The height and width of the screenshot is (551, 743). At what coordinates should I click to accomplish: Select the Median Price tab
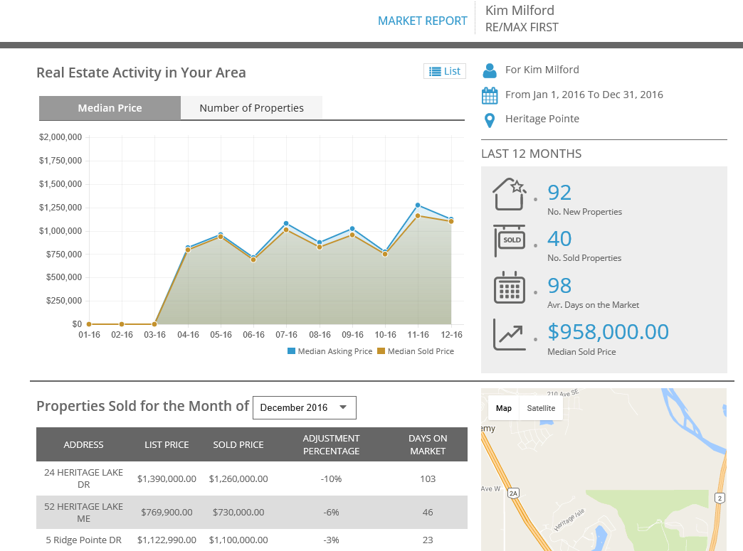click(x=110, y=108)
